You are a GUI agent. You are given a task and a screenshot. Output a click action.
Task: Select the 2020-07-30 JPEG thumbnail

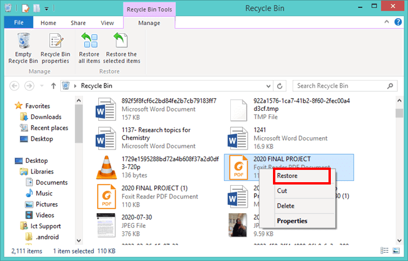106,225
